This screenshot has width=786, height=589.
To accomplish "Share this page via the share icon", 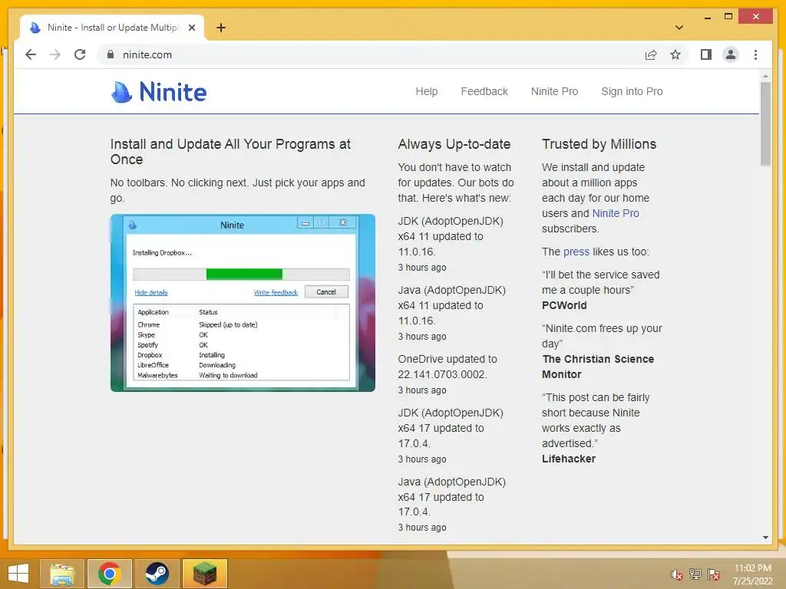I will pos(651,54).
